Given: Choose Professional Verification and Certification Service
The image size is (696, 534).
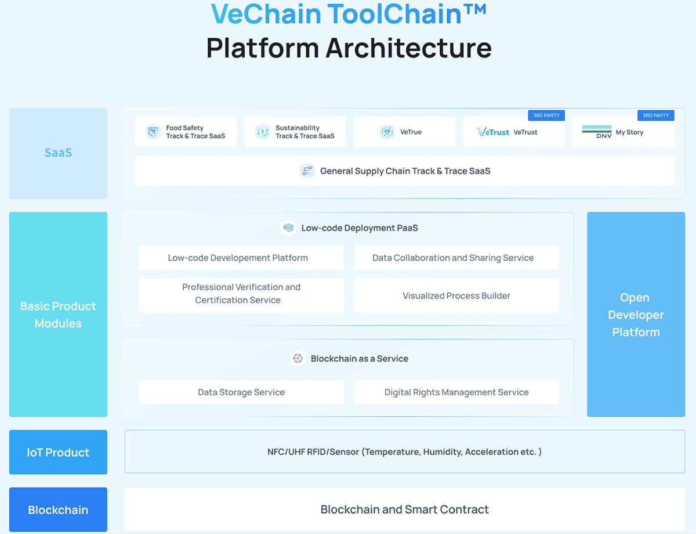Looking at the screenshot, I should click(x=241, y=295).
